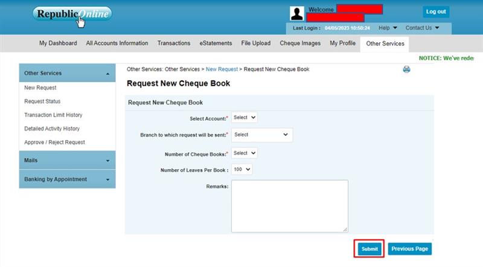Open the Help menu

[388, 28]
